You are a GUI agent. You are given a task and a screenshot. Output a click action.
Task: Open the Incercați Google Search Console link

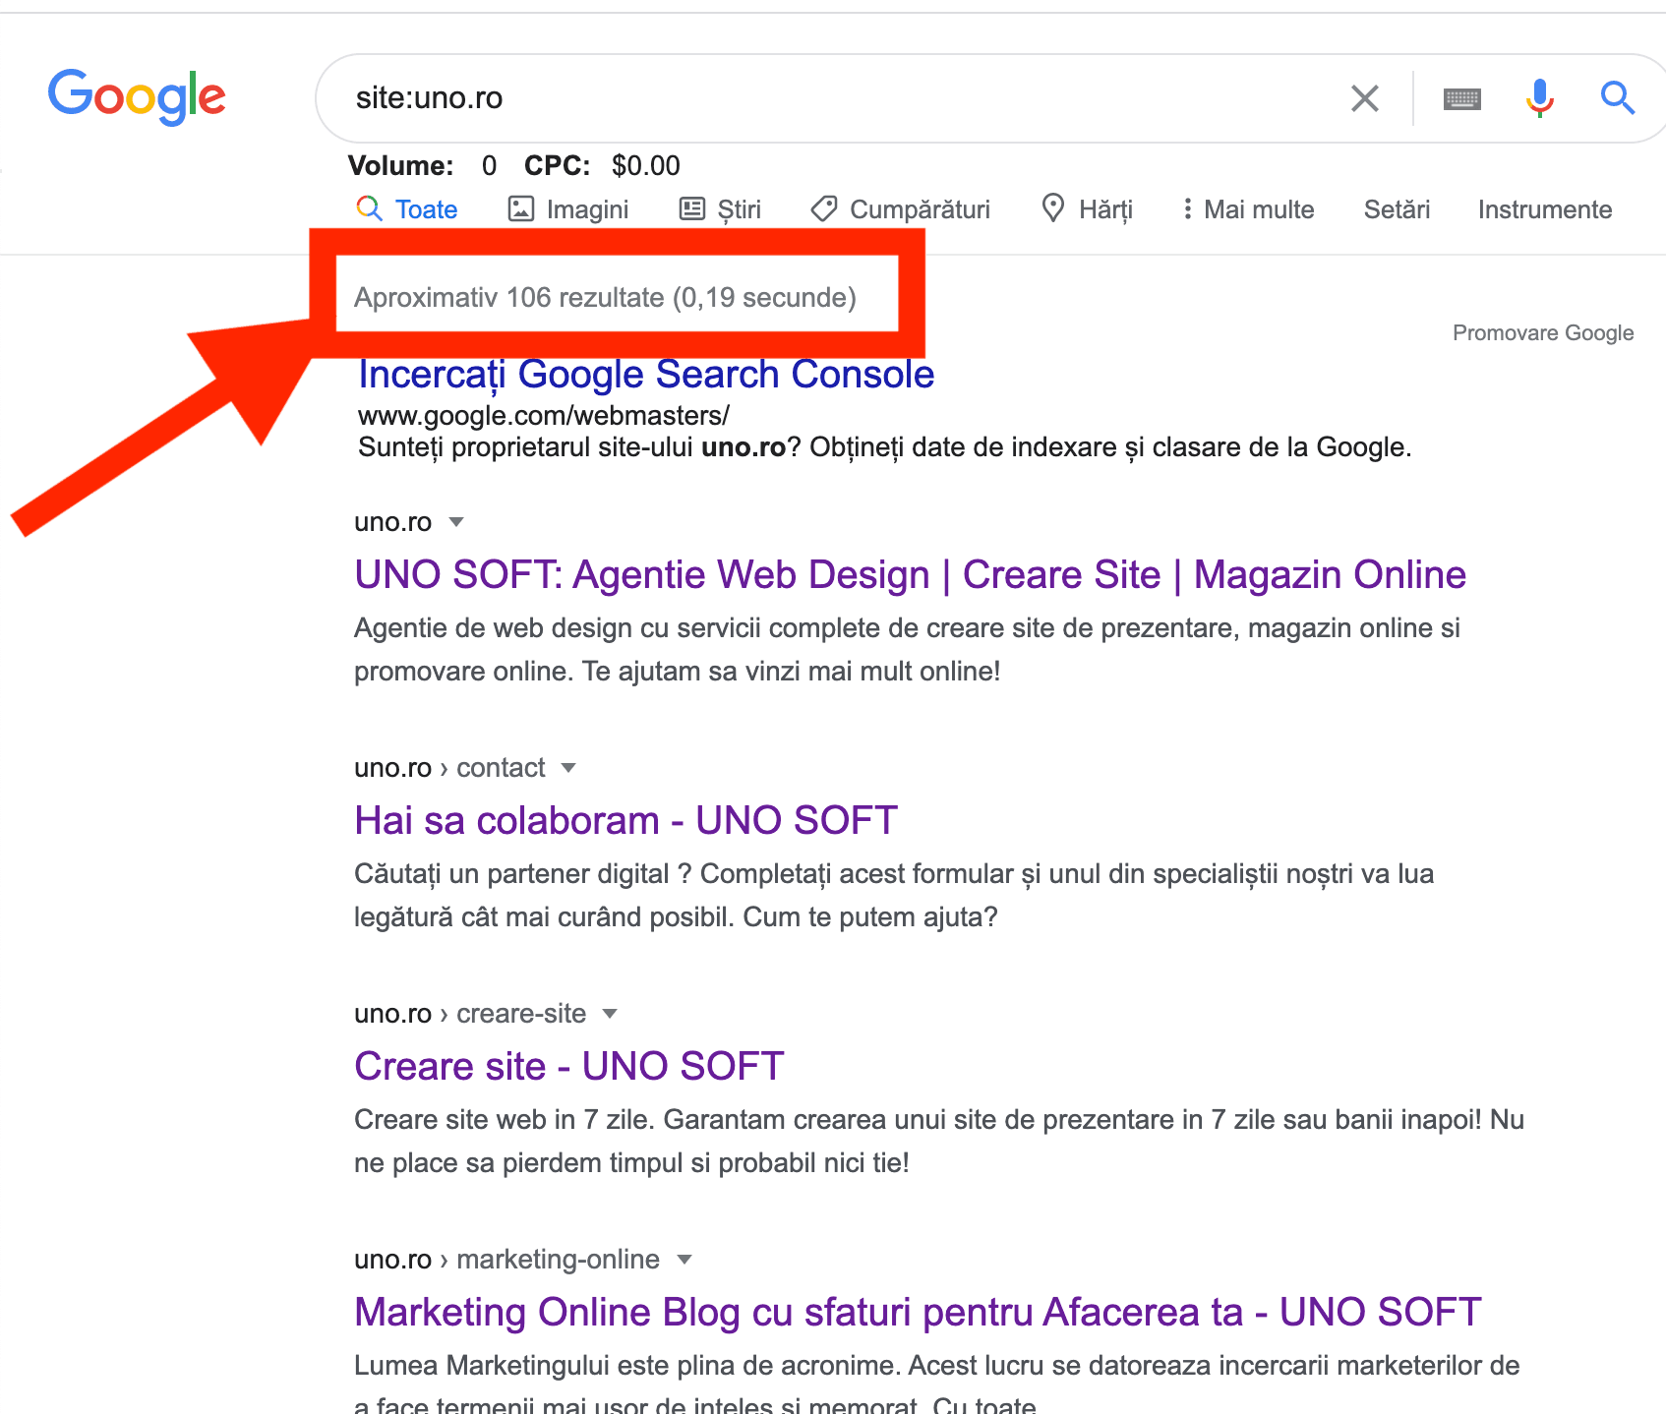coord(645,375)
